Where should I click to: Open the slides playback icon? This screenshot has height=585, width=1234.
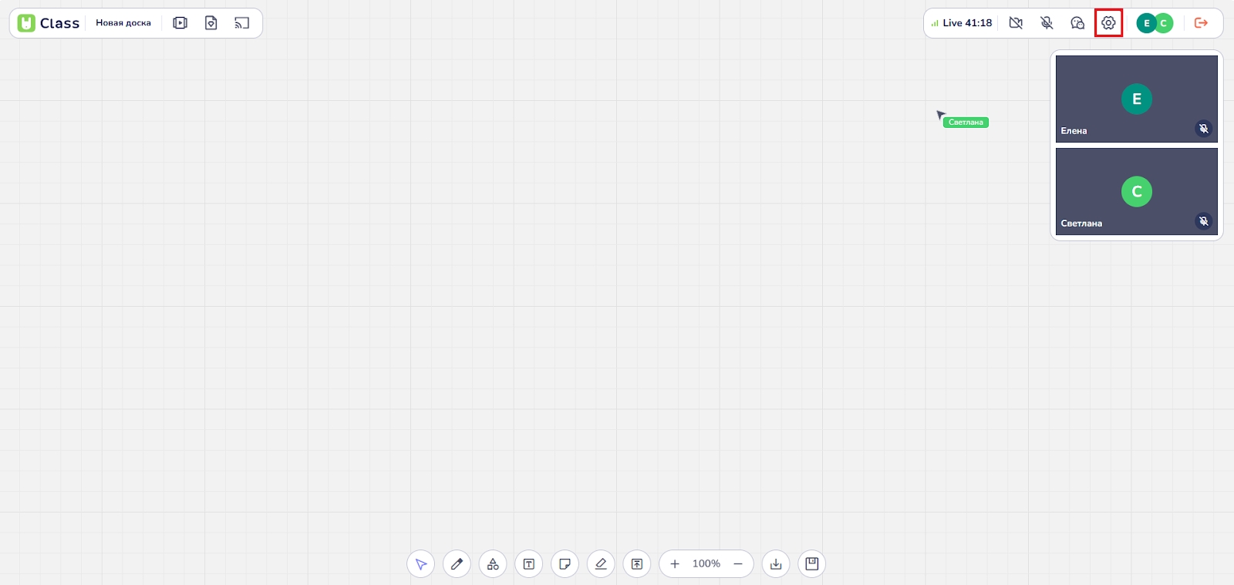click(x=180, y=23)
